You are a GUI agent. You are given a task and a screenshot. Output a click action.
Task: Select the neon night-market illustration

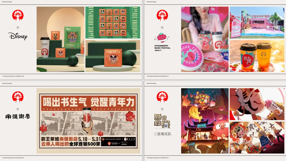205,121
